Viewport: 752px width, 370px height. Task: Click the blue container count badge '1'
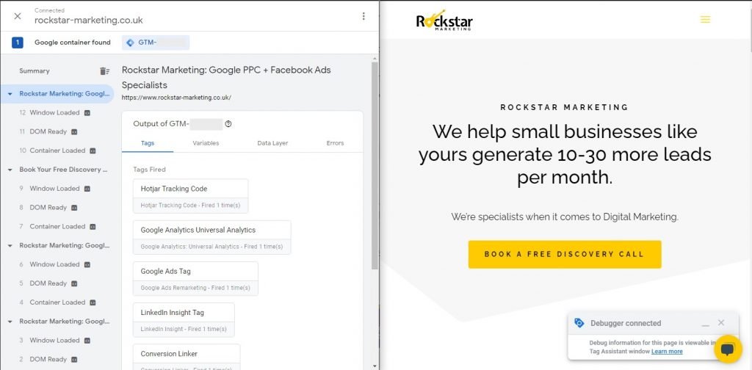18,43
